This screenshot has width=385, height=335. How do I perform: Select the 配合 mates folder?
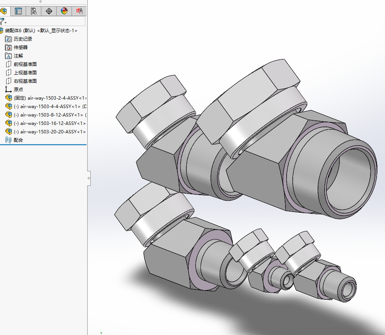[x=18, y=140]
